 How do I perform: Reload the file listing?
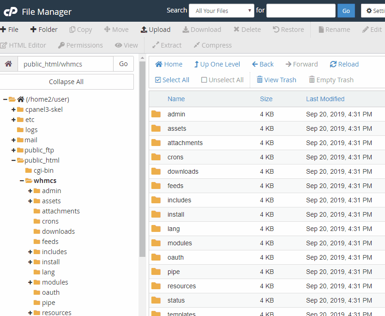(x=344, y=64)
